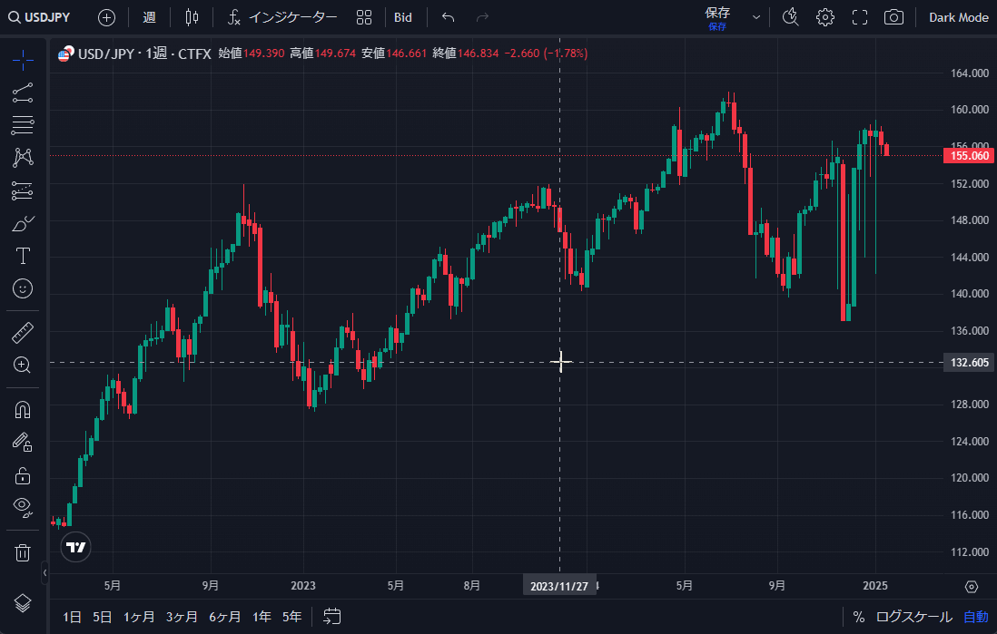This screenshot has height=634, width=997.
Task: Select the Fibonacci retracement tool
Action: 23,125
